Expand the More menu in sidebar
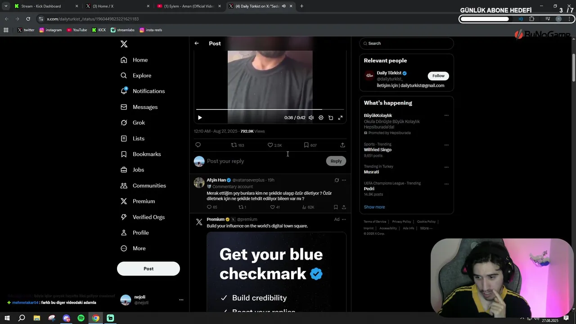 click(x=133, y=248)
